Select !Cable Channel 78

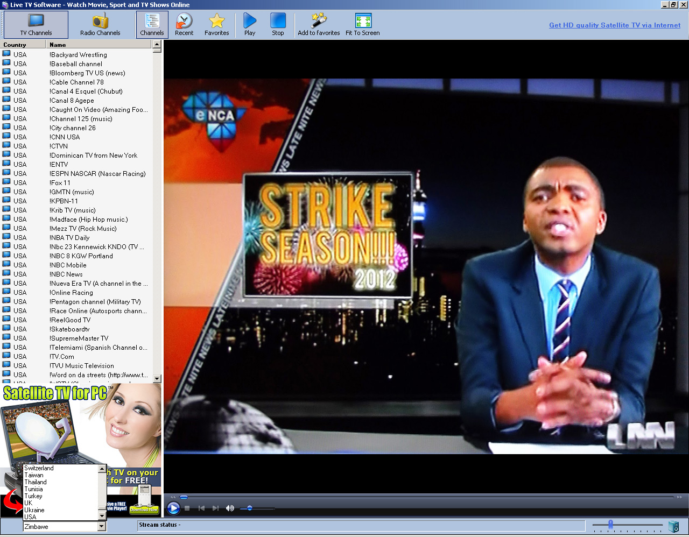tap(76, 82)
